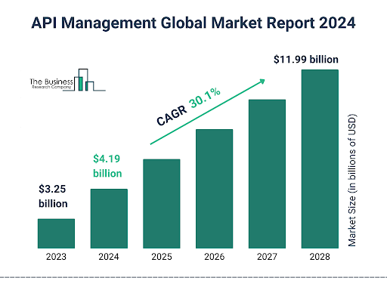Screen dimensions: 387x290
Task: Select the 2024 bar
Action: (109, 218)
